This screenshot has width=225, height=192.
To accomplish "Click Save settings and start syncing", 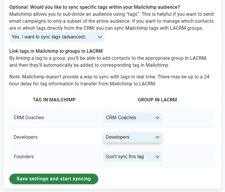I will (x=54, y=179).
